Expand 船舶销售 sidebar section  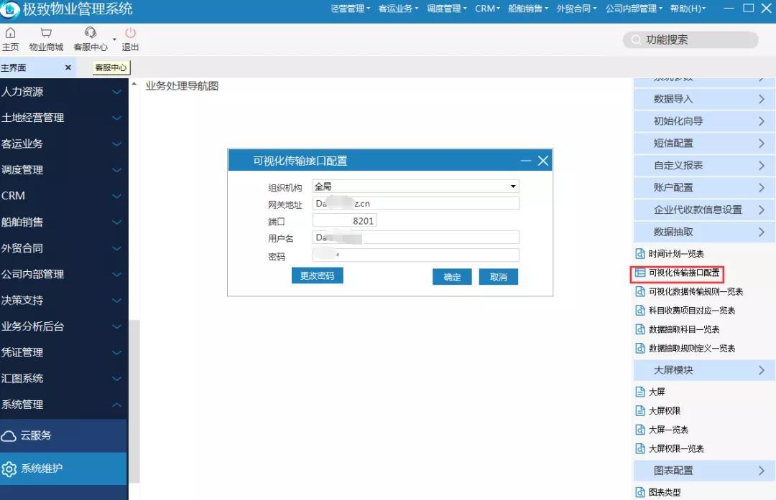click(x=63, y=222)
